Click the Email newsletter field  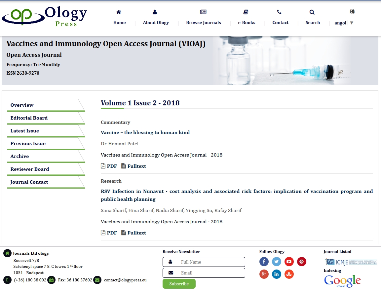[x=204, y=273]
